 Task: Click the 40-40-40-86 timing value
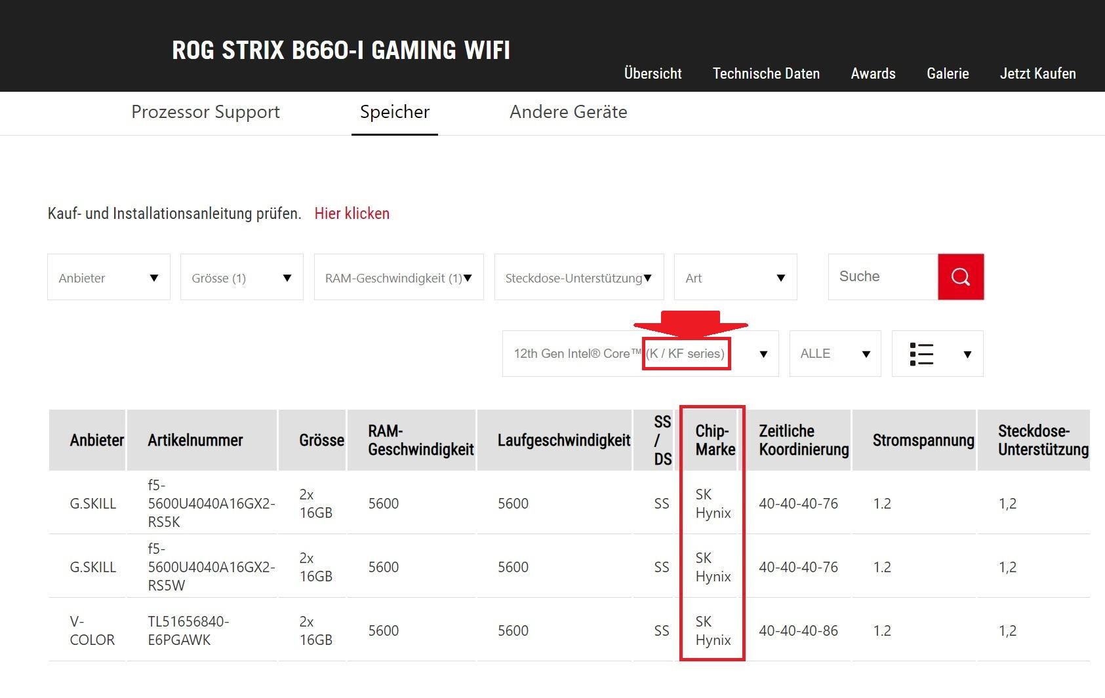(798, 630)
